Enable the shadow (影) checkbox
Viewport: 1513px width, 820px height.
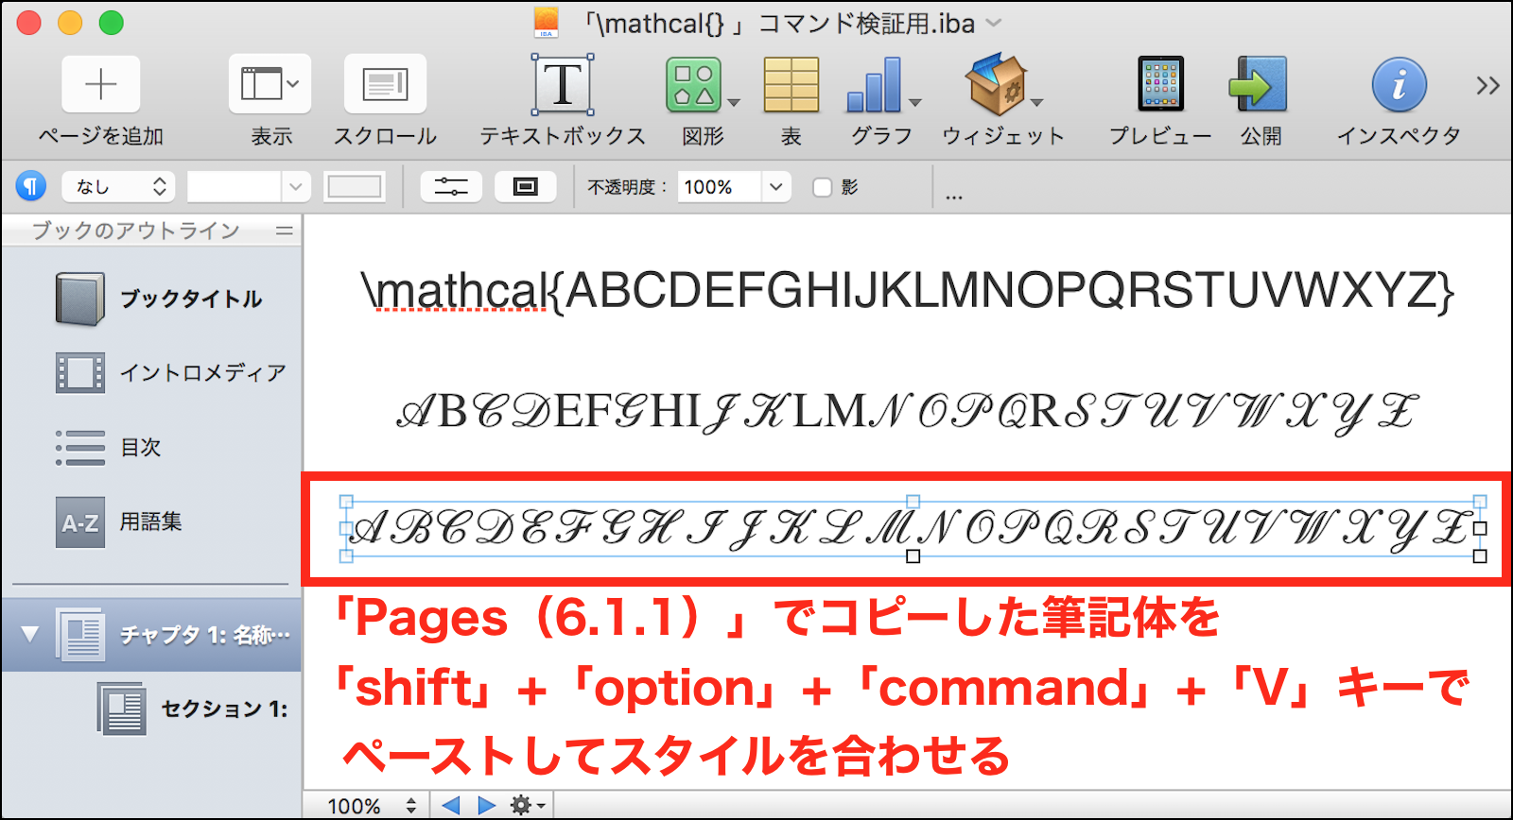pyautogui.click(x=823, y=187)
